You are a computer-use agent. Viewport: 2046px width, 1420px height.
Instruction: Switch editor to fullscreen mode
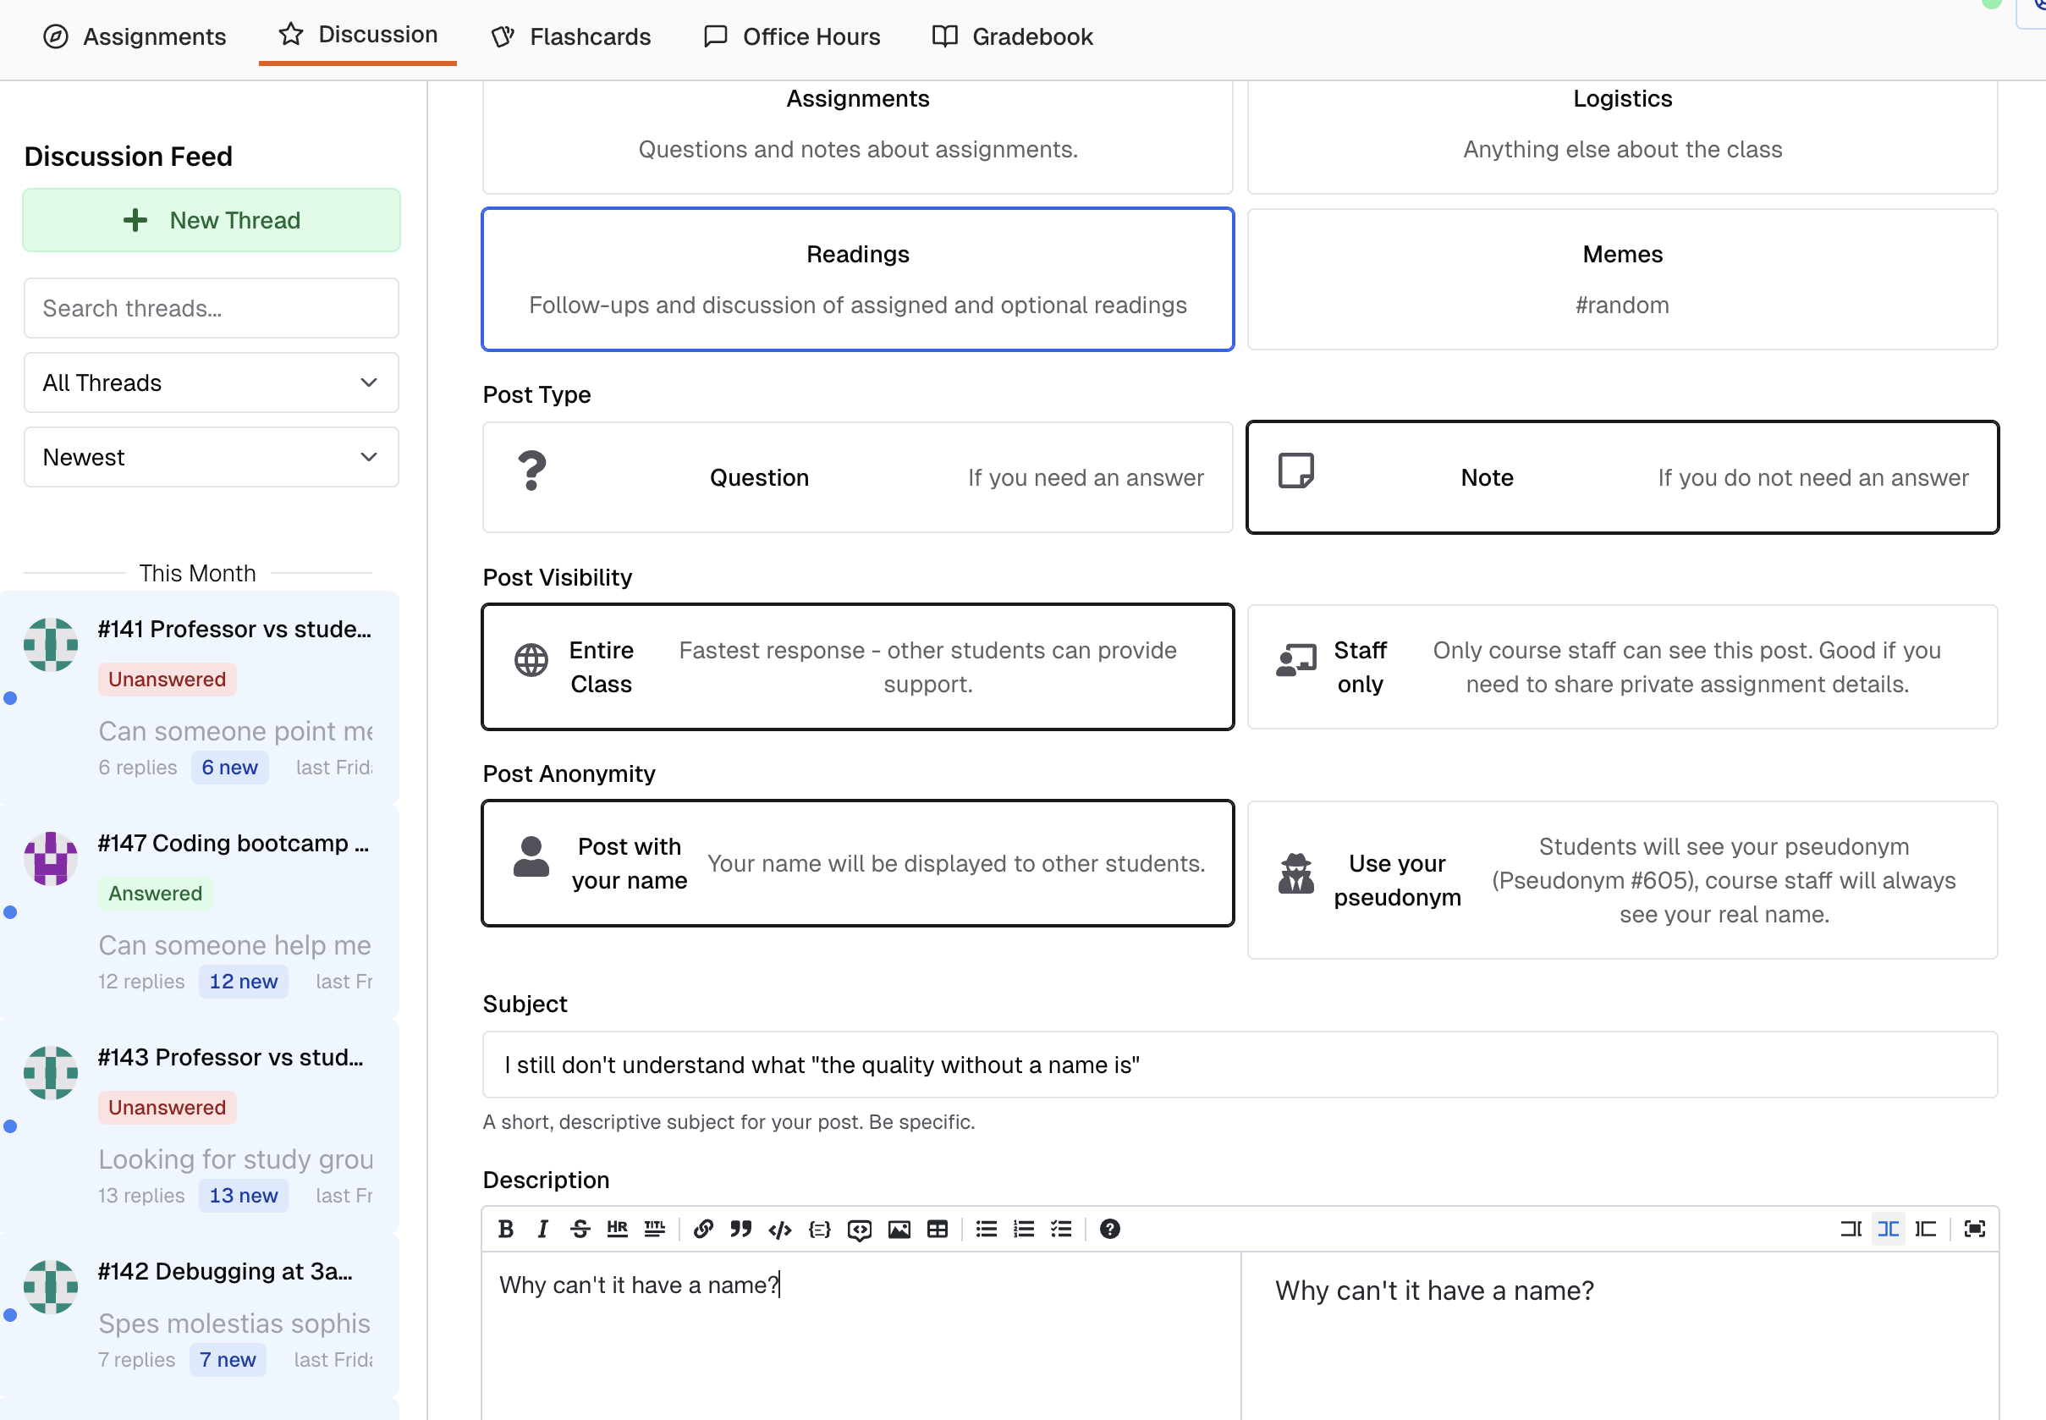1974,1229
